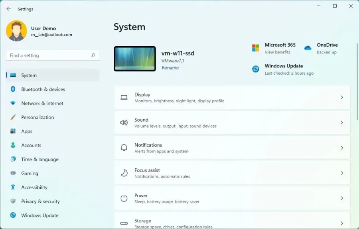Click the magnifier icon in the search box

(93, 55)
